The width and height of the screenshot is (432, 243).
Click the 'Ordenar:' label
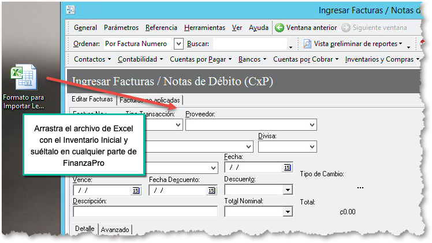[87, 44]
